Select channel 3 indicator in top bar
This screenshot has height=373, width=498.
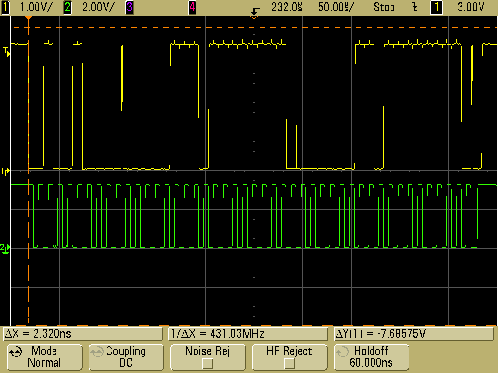[x=129, y=7]
